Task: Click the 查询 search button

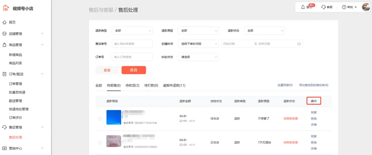Action: (x=134, y=70)
